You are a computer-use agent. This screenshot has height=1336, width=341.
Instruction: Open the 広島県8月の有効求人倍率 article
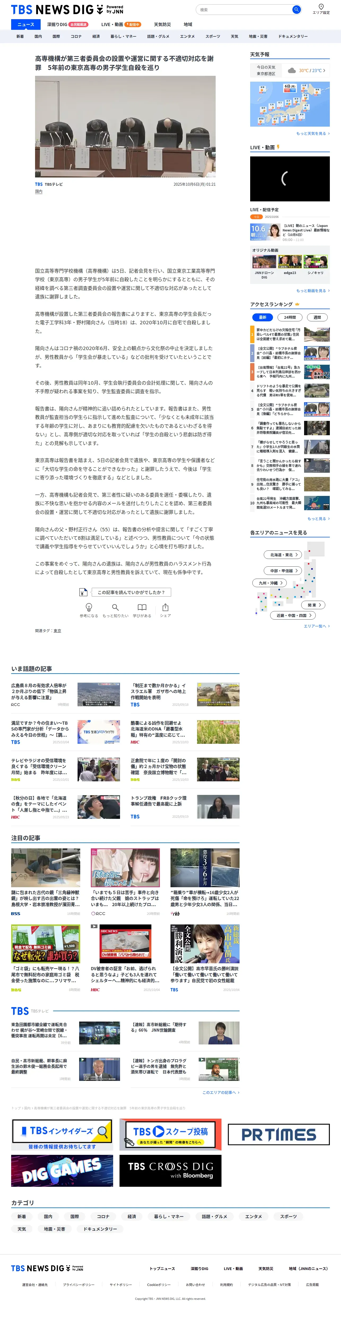65,694
